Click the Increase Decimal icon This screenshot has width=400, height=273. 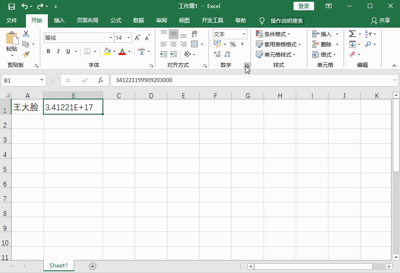[217, 54]
